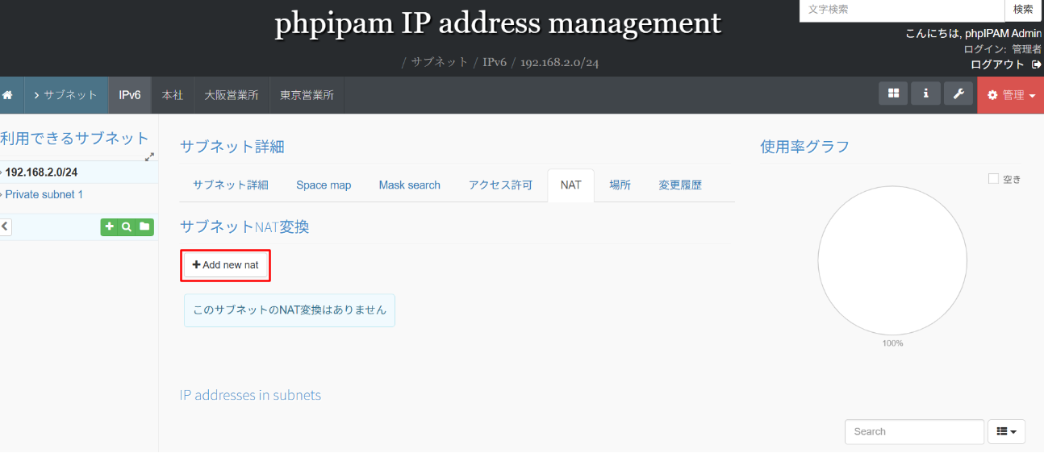The image size is (1044, 453).
Task: Click Add new nat button
Action: click(x=226, y=265)
